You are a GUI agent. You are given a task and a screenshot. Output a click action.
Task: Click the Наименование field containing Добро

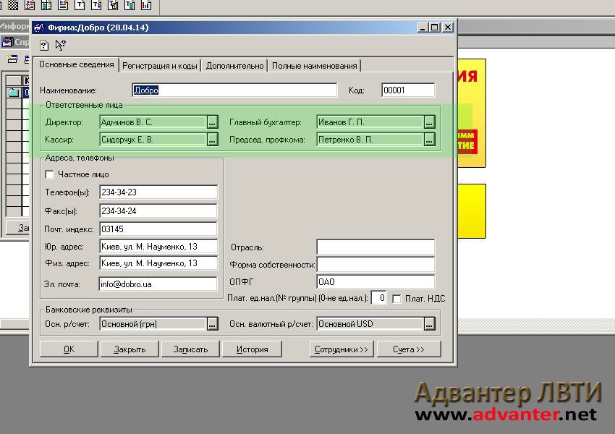[234, 90]
